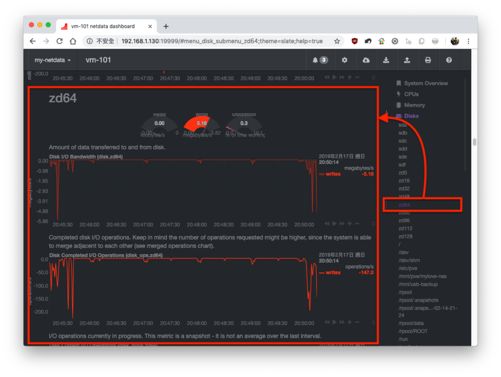Play the Disk I/O Bandwidth chart
The height and width of the screenshot is (377, 501).
(x=334, y=224)
